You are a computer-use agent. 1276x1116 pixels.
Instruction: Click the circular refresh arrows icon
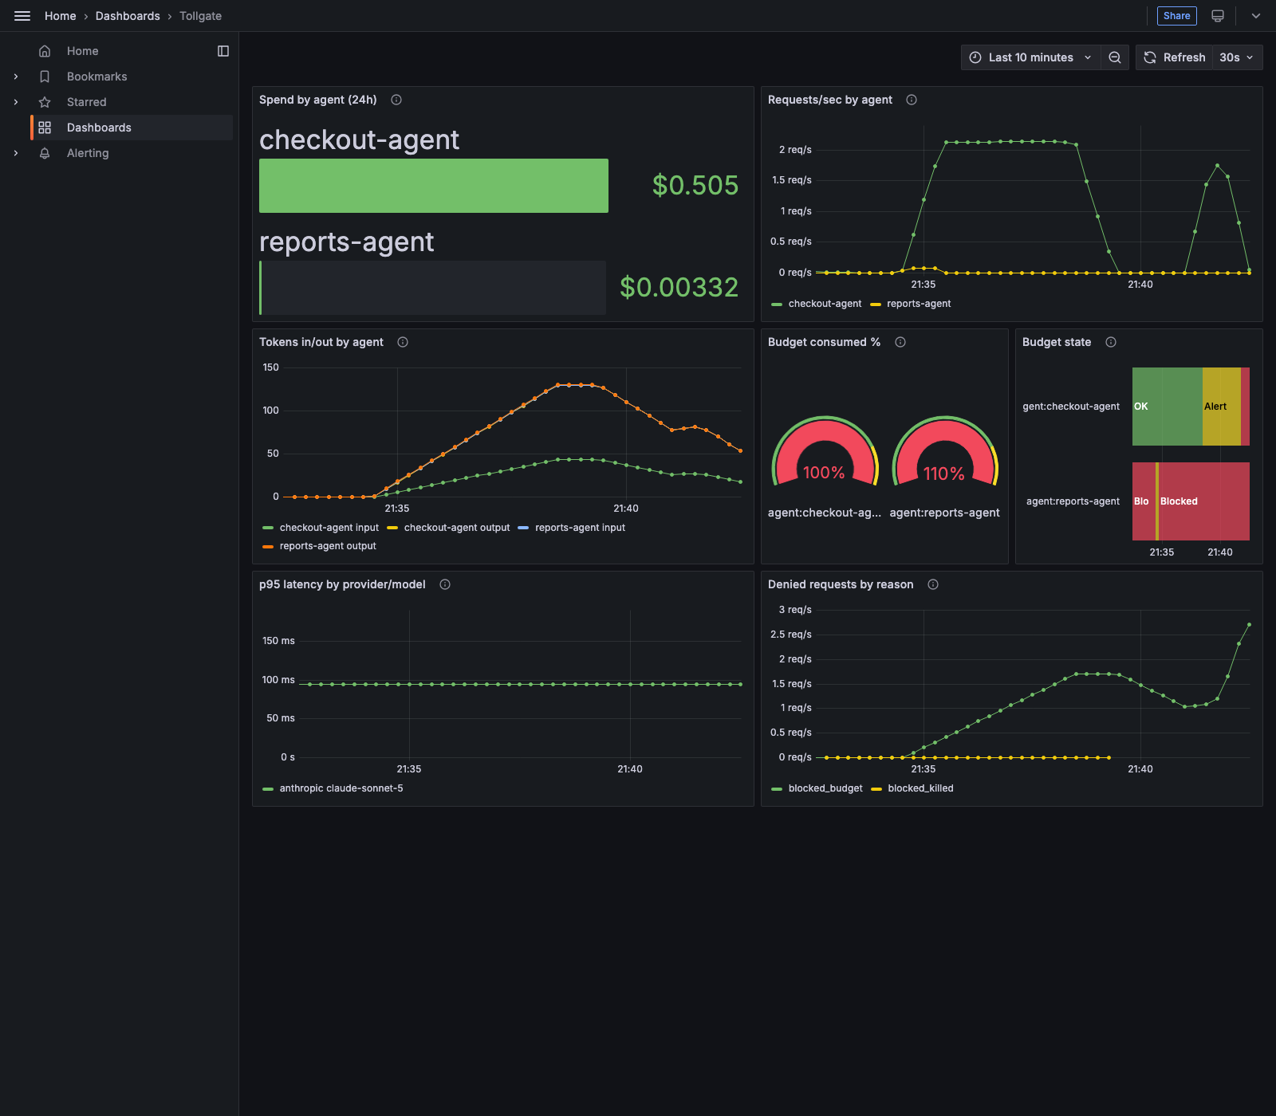[x=1150, y=57]
